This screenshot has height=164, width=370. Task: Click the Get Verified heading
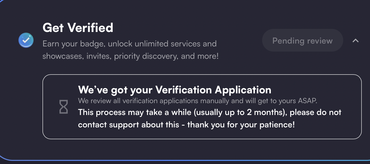click(78, 28)
